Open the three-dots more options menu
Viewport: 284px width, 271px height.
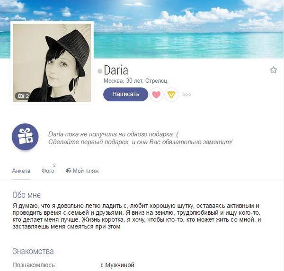(x=186, y=94)
